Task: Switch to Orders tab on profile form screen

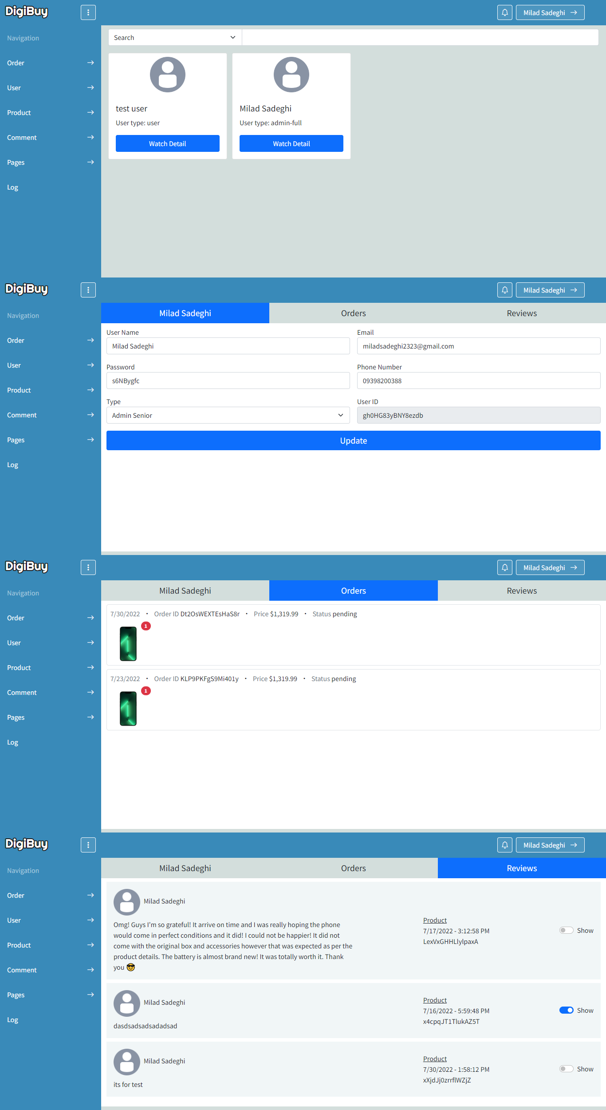Action: [354, 313]
